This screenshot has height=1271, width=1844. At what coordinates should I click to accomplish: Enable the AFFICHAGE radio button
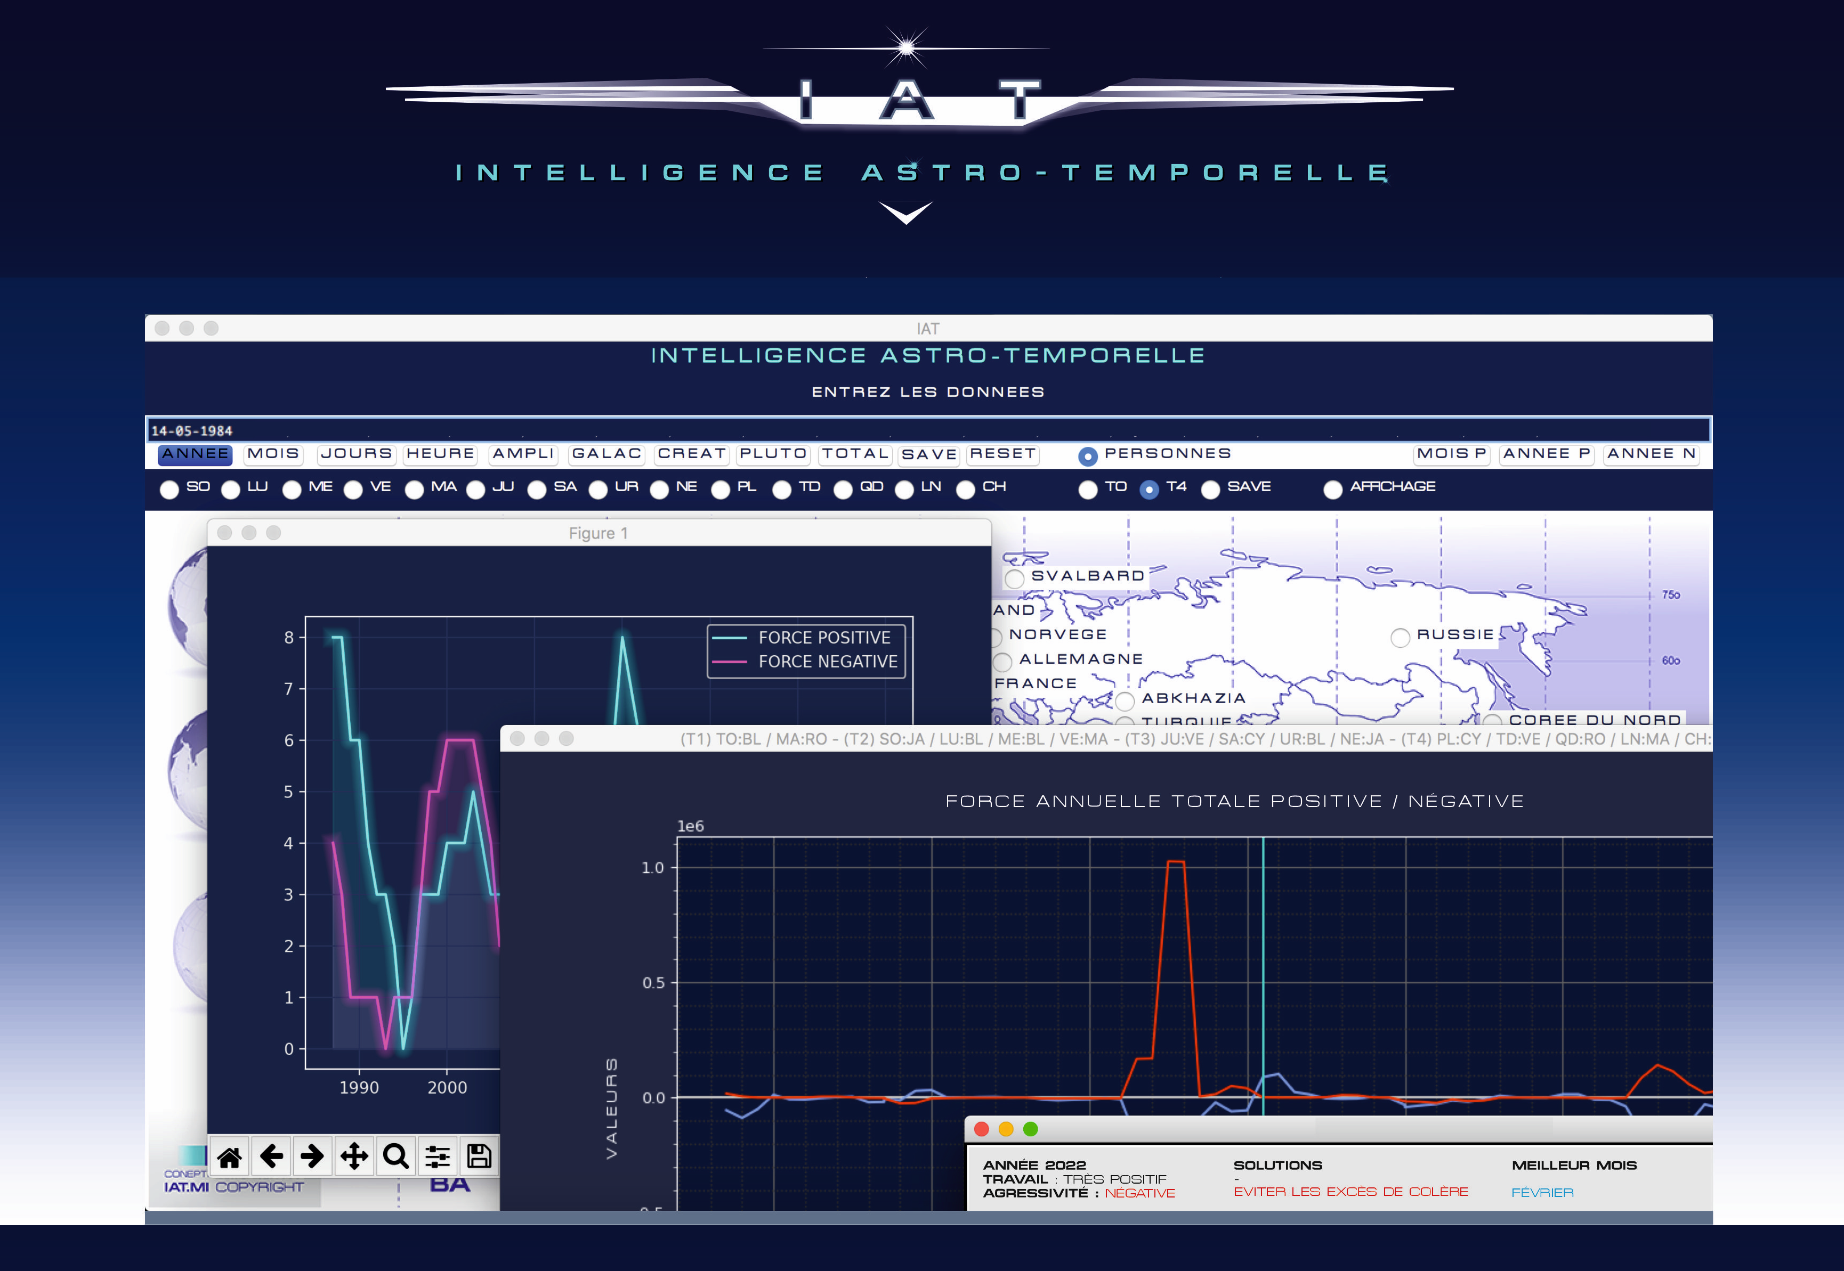click(1333, 490)
